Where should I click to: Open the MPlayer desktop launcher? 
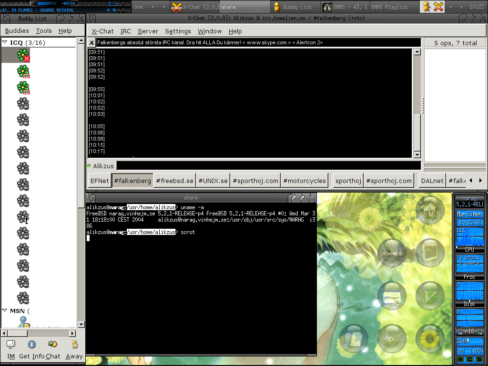click(392, 296)
